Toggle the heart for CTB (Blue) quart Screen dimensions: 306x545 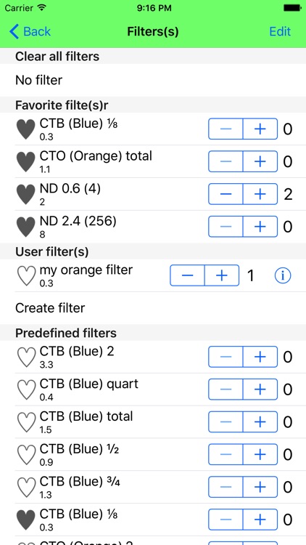26,389
